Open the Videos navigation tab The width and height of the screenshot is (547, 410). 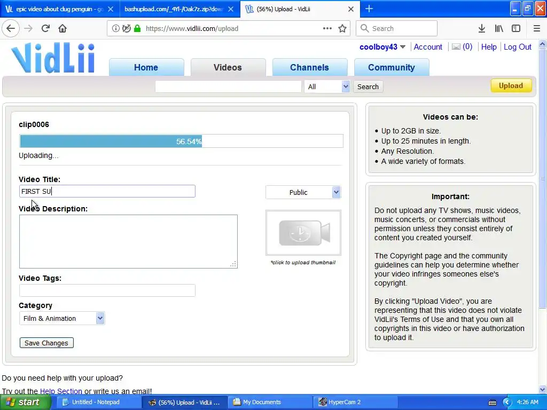228,67
